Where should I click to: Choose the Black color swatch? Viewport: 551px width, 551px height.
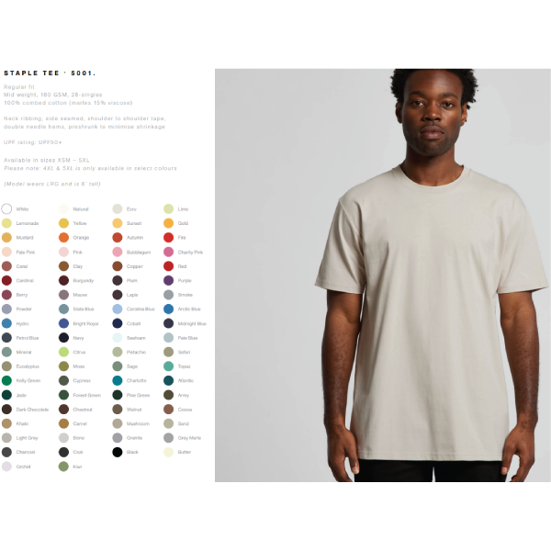pos(118,452)
